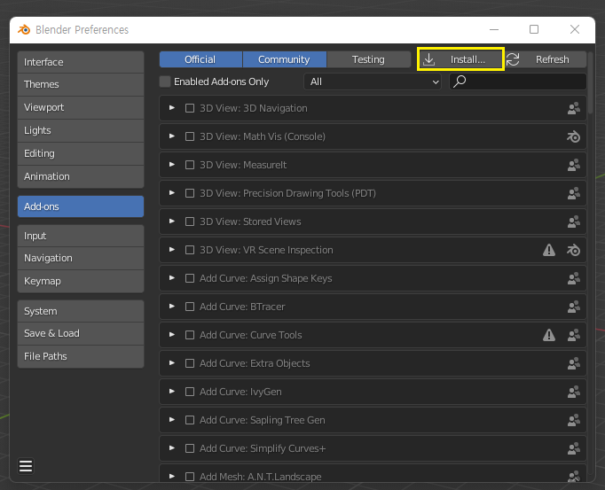605x490 pixels.
Task: Click the download arrow icon beside Install
Action: pyautogui.click(x=428, y=59)
